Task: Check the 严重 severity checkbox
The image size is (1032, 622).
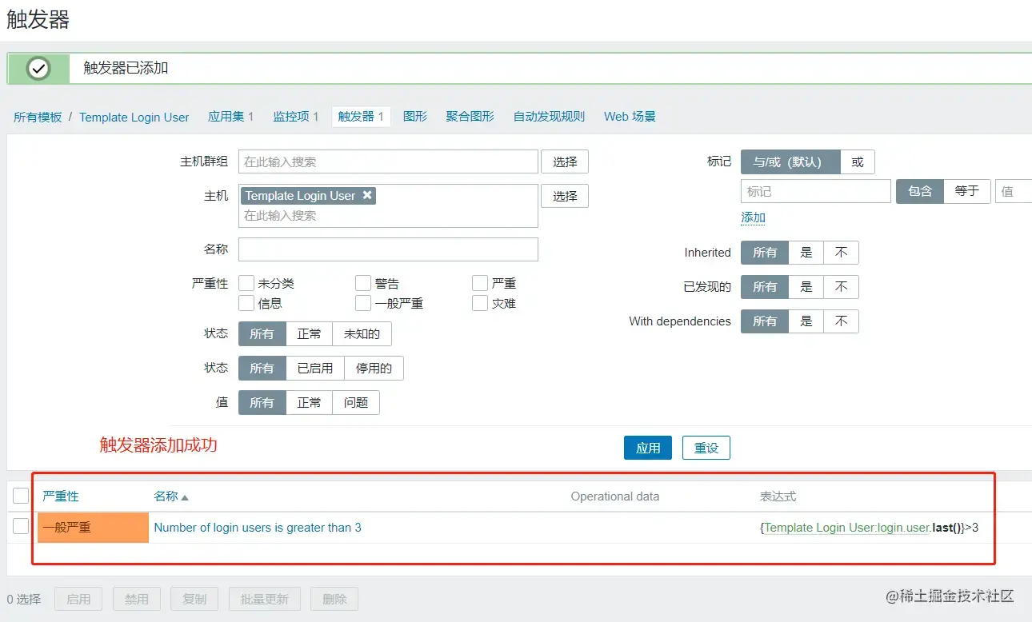Action: [x=480, y=283]
